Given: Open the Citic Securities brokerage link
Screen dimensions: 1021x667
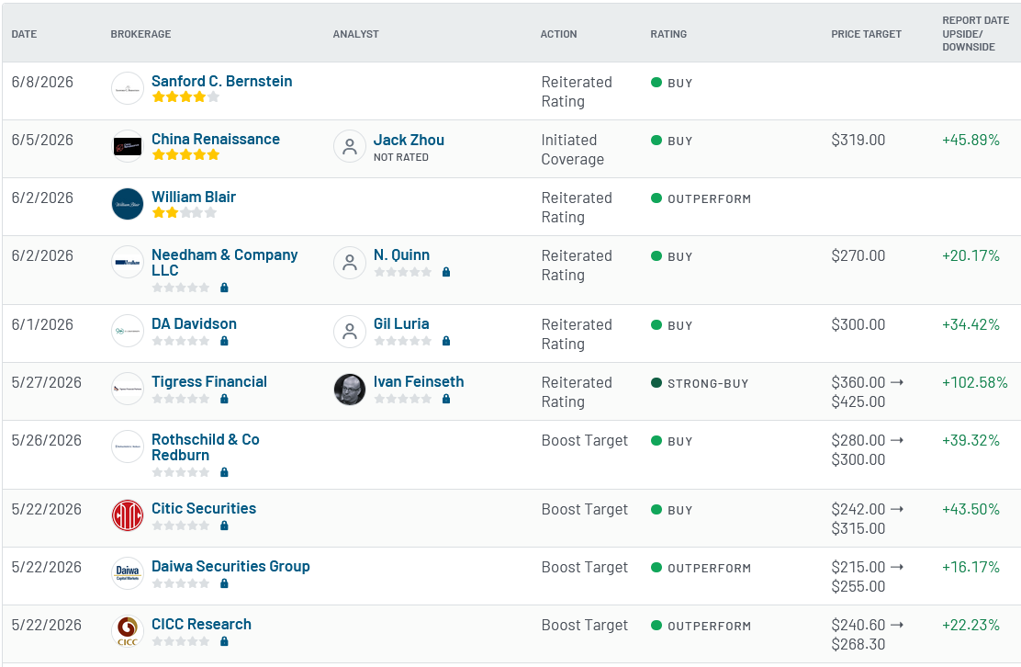Looking at the screenshot, I should pyautogui.click(x=204, y=508).
